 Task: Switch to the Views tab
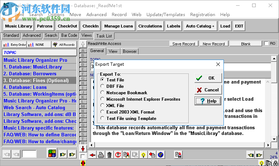[x=87, y=35]
